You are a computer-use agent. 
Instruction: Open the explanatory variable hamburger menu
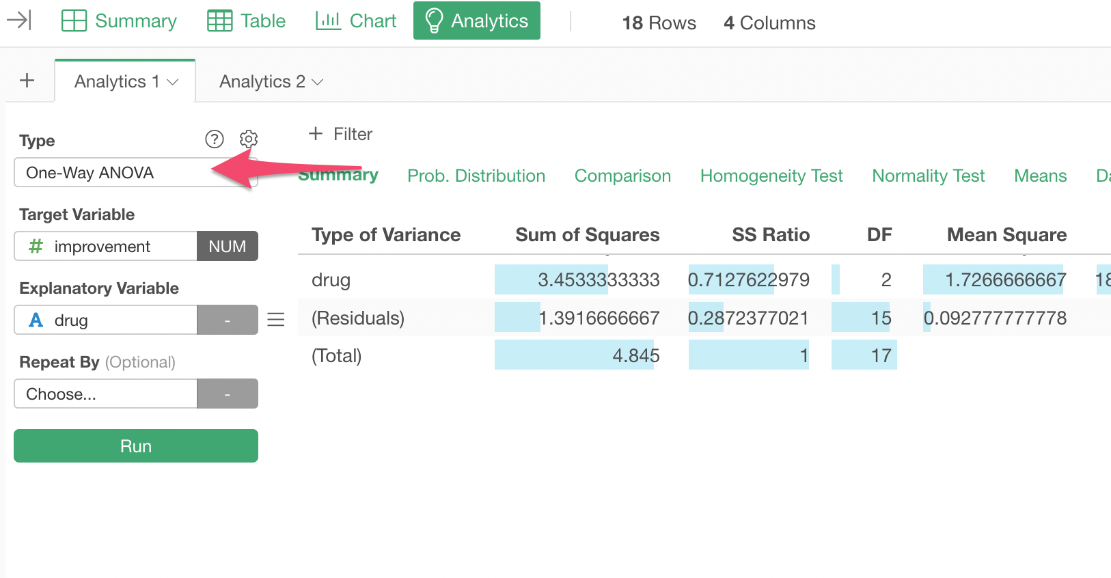pyautogui.click(x=276, y=319)
